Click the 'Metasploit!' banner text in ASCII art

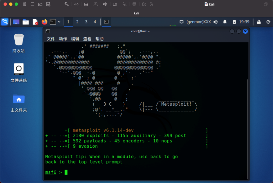point(176,104)
